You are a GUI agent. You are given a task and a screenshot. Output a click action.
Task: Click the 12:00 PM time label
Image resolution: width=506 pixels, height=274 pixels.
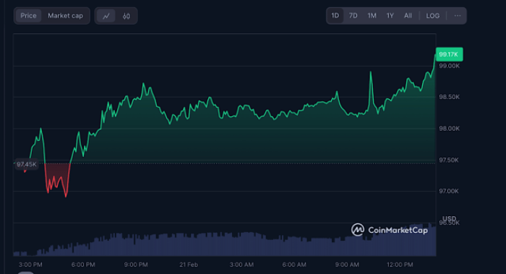(x=400, y=265)
